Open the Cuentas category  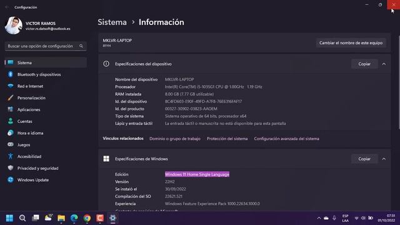(46, 121)
